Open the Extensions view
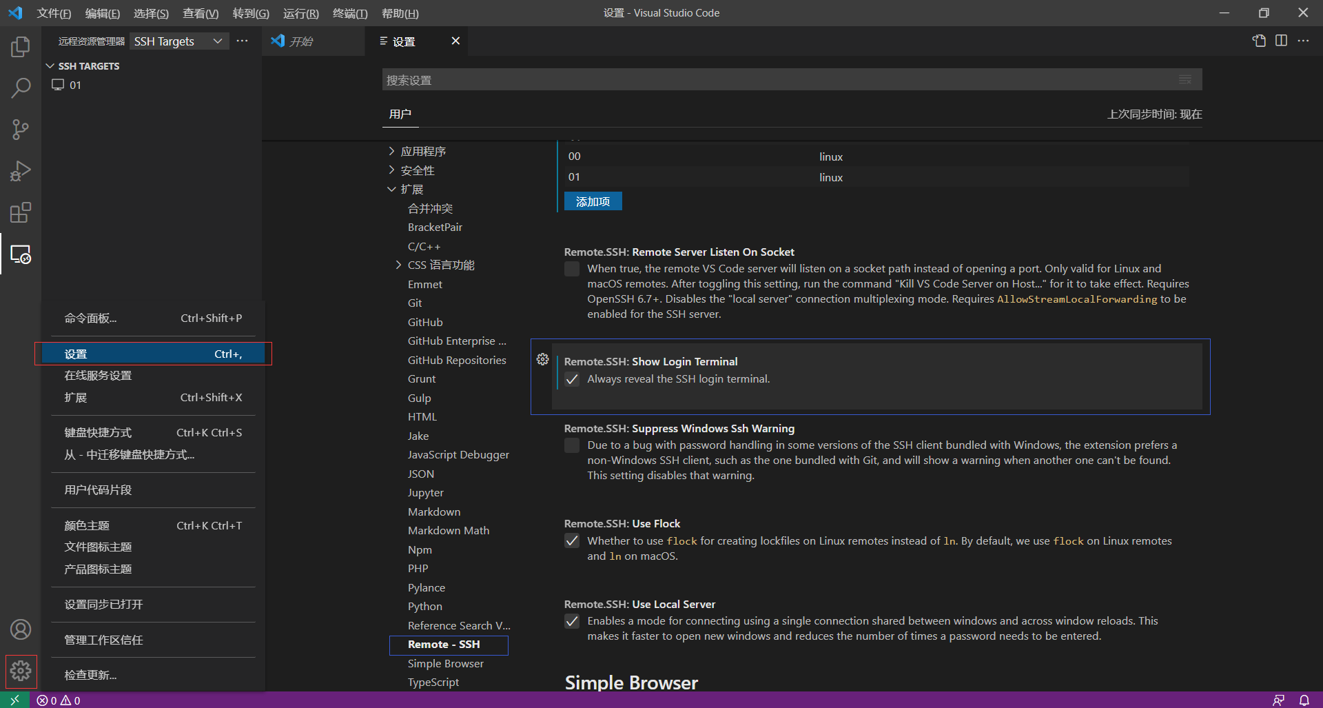The image size is (1323, 708). pos(20,212)
